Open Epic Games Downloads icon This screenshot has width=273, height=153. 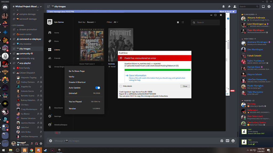pyautogui.click(x=50, y=108)
